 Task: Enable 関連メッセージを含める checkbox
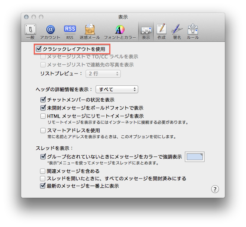click(43, 171)
